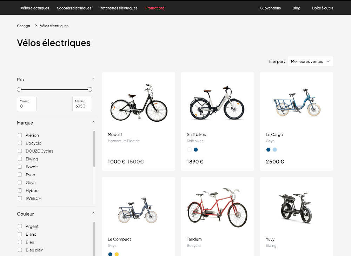Select light blue swatch on Le Cargo card
The width and height of the screenshot is (351, 256).
(275, 150)
